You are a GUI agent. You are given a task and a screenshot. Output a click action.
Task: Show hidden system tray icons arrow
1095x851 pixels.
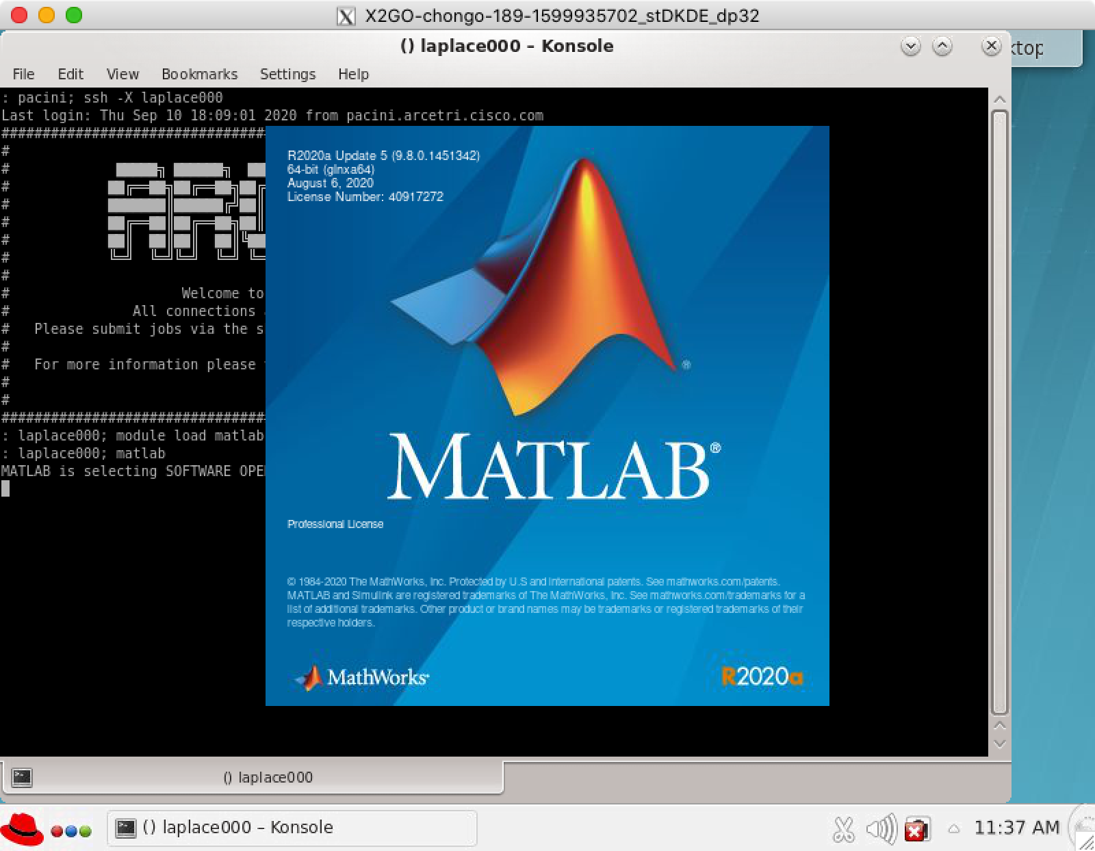[953, 829]
